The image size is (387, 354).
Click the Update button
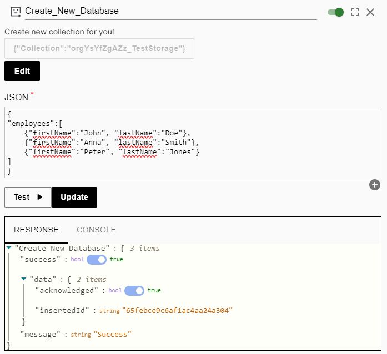pyautogui.click(x=74, y=197)
